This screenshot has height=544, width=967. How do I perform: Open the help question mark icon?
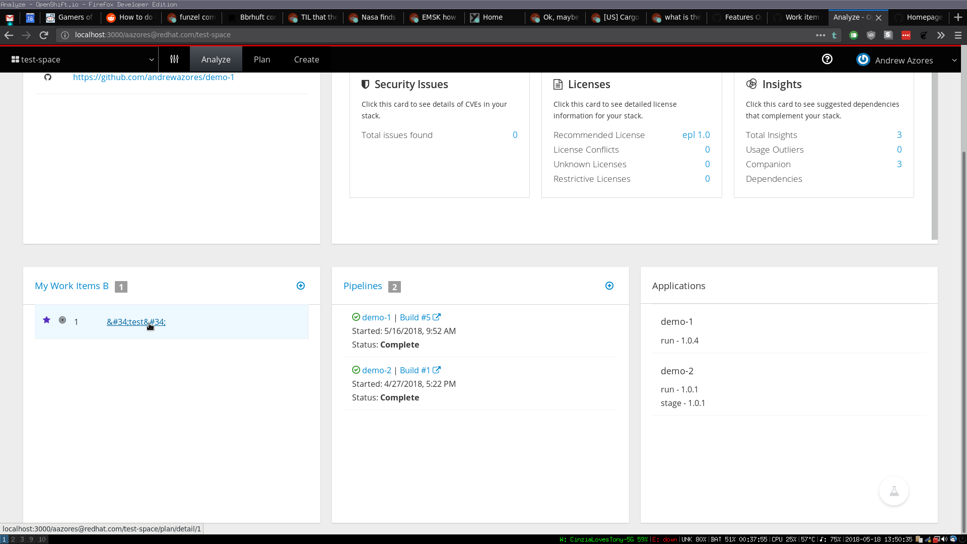[x=826, y=59]
